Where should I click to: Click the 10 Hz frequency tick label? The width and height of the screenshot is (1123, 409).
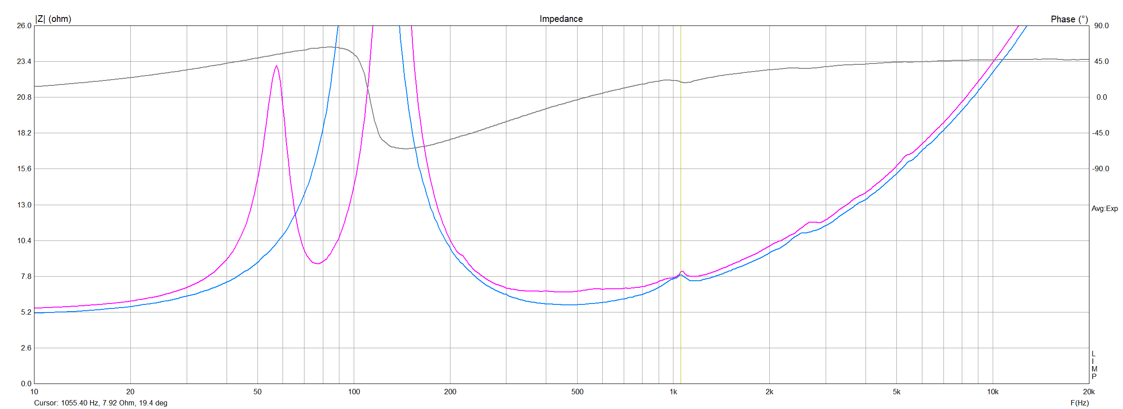(34, 392)
